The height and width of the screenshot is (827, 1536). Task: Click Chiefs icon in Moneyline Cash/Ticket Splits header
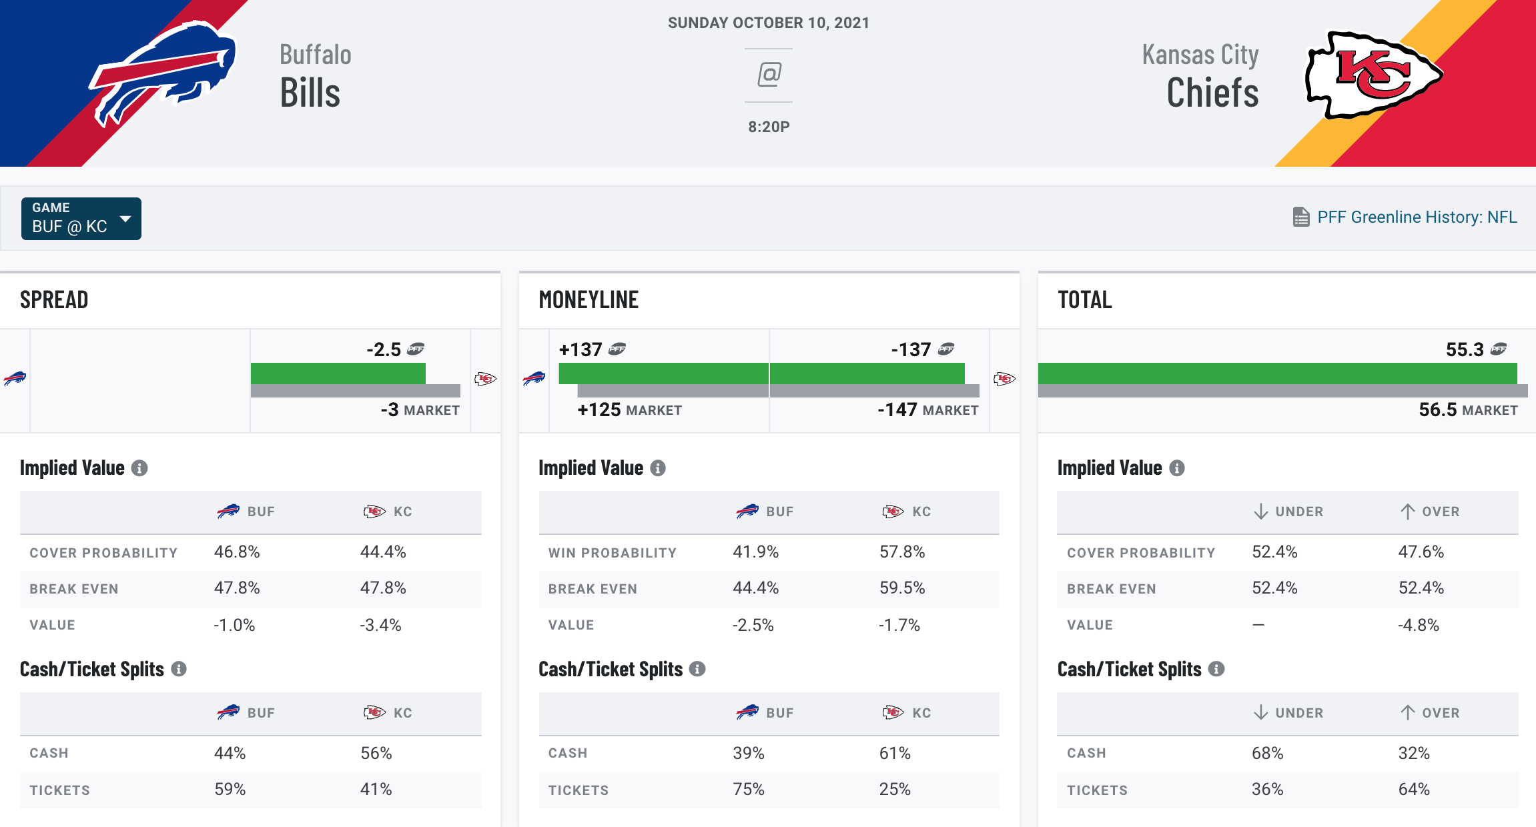(x=893, y=712)
